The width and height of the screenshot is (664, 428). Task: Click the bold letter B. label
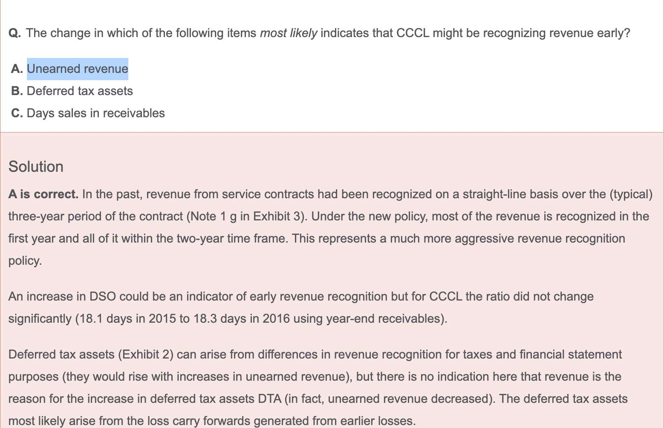(17, 91)
